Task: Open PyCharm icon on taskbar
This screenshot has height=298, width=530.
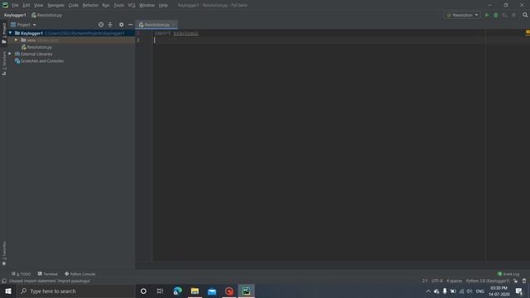Action: click(246, 291)
